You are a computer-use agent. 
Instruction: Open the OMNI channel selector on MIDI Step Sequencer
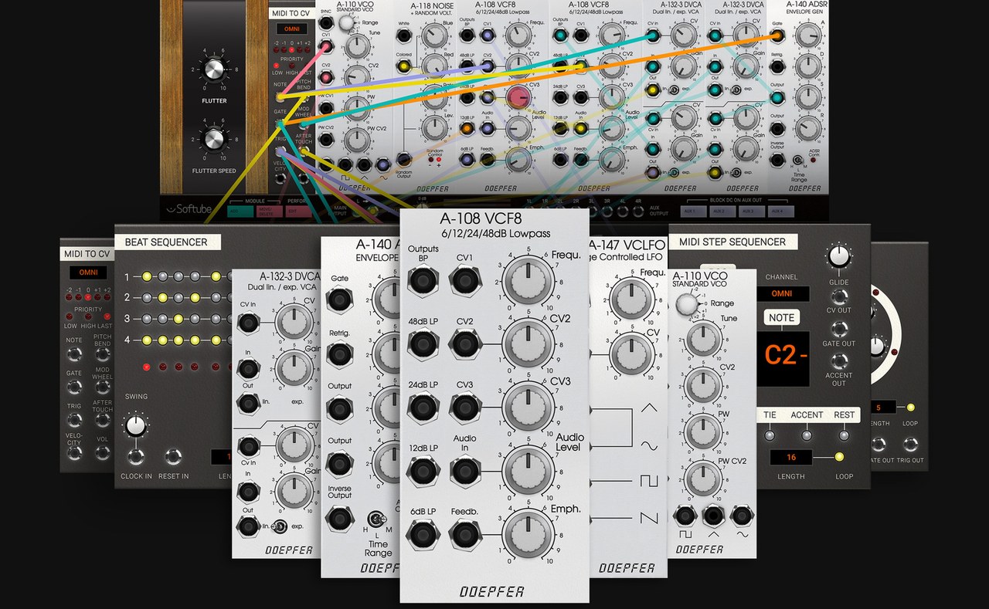781,293
